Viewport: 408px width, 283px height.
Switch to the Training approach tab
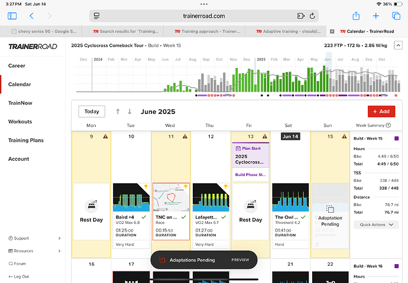click(204, 31)
